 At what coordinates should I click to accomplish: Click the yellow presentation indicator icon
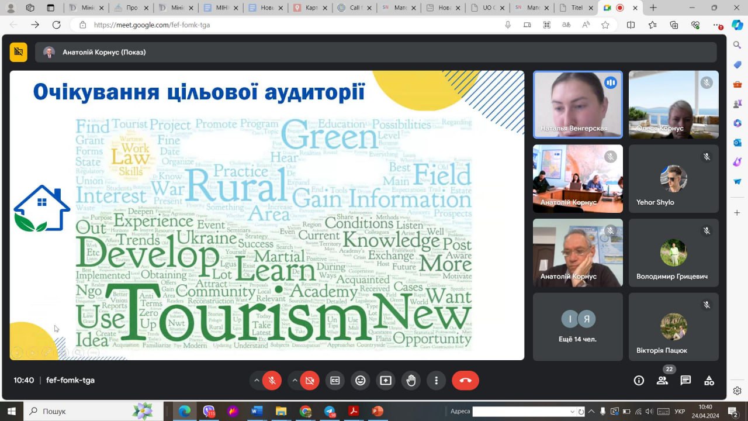point(18,52)
